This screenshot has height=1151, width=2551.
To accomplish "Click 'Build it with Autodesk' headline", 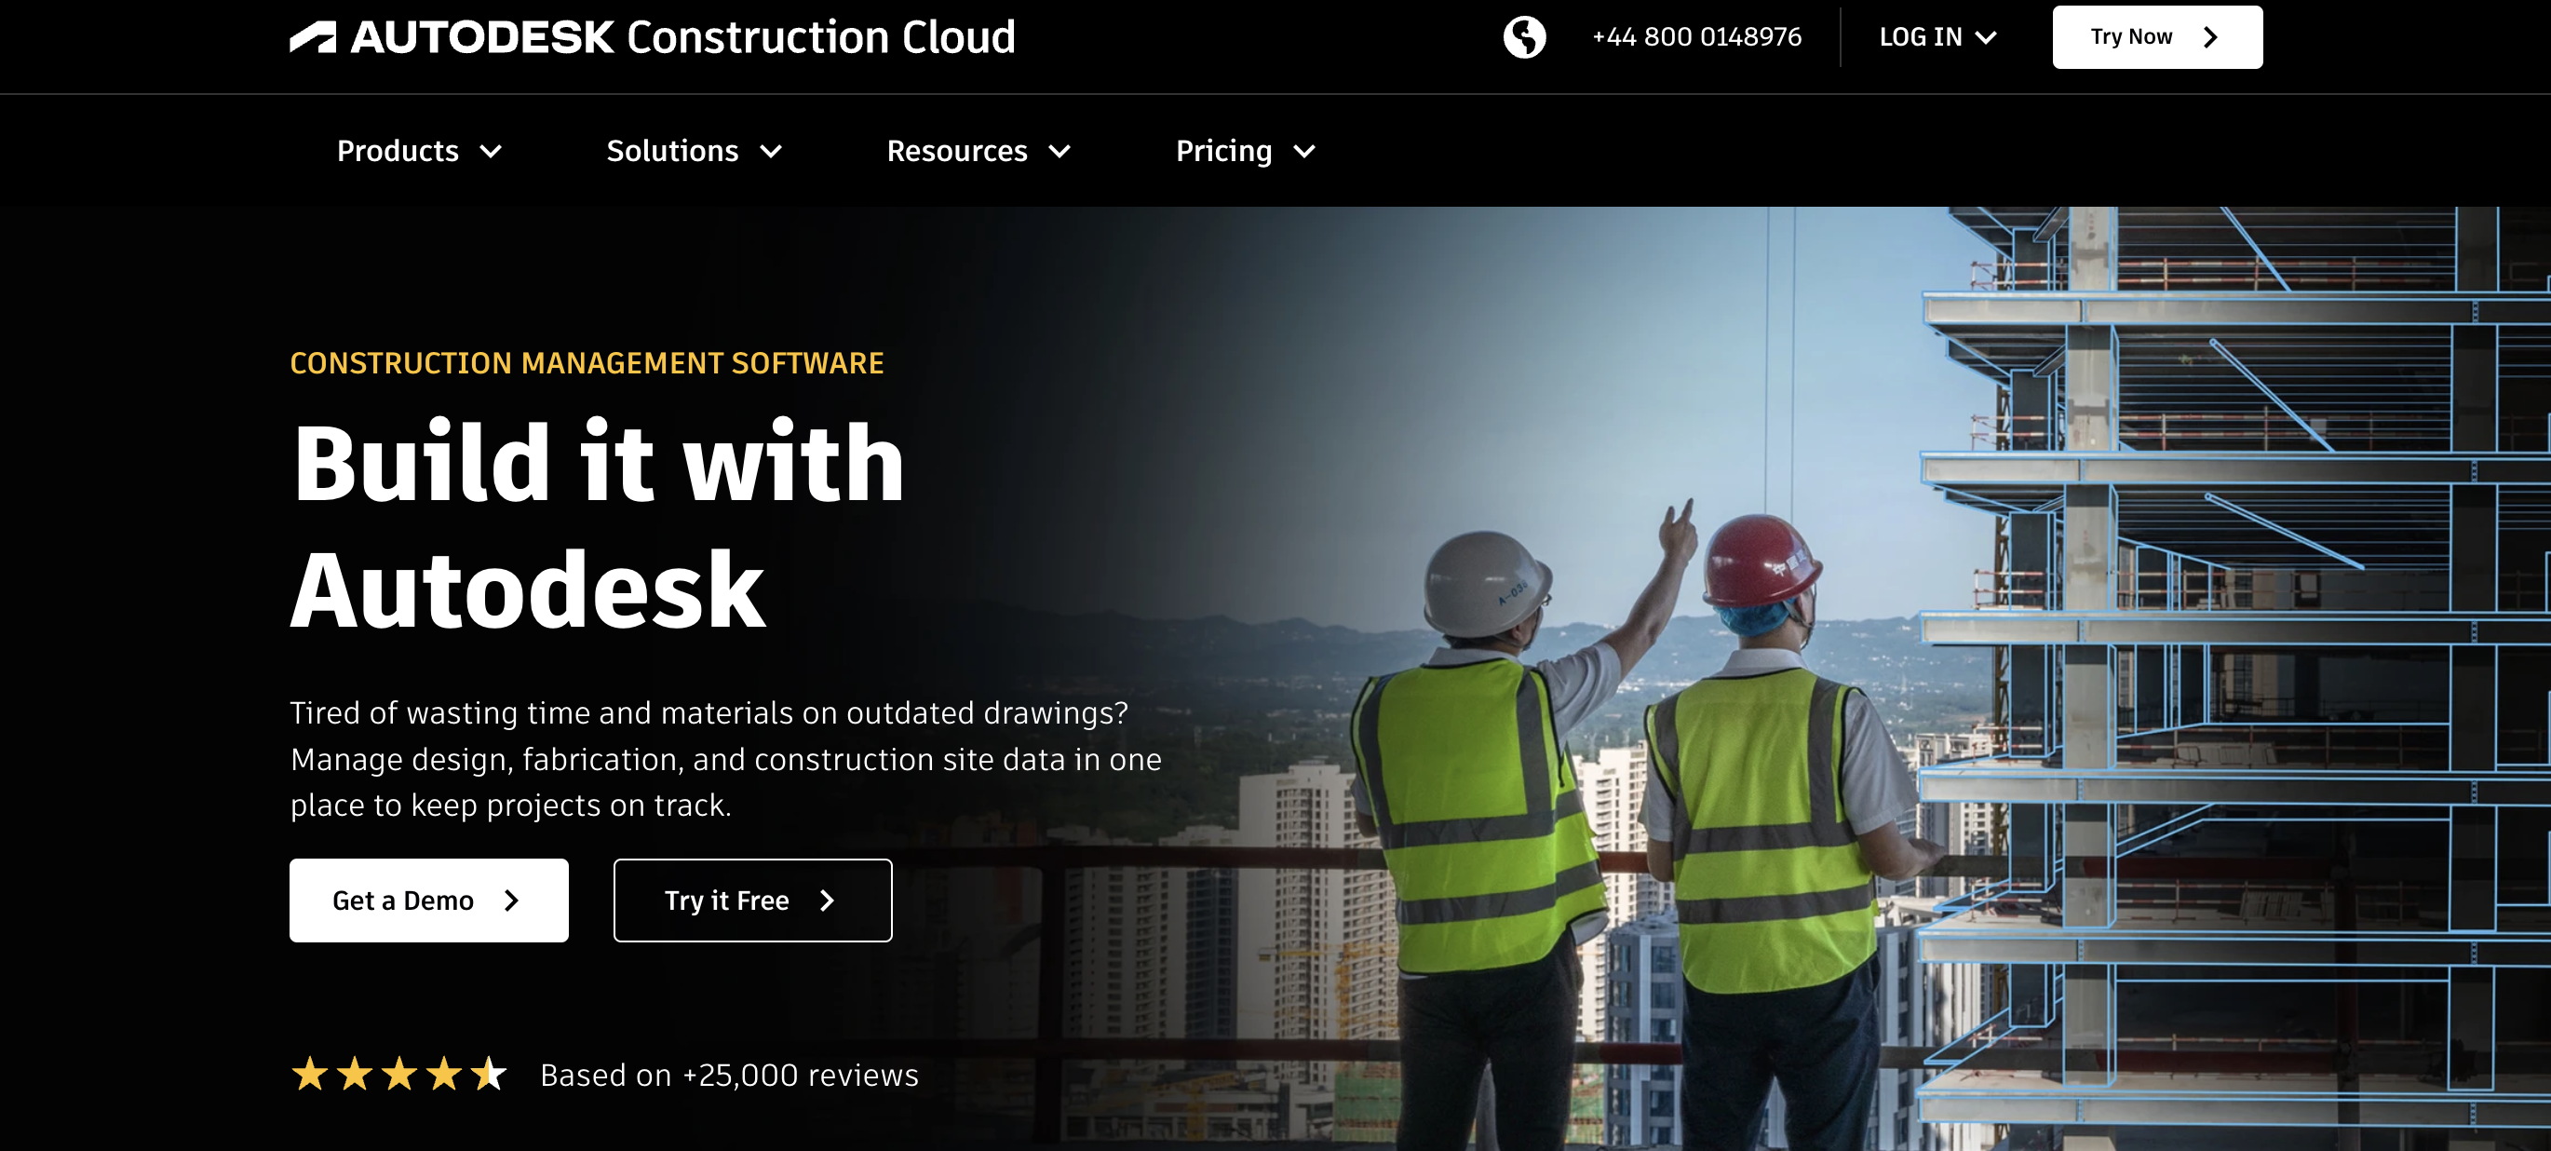I will [x=597, y=525].
